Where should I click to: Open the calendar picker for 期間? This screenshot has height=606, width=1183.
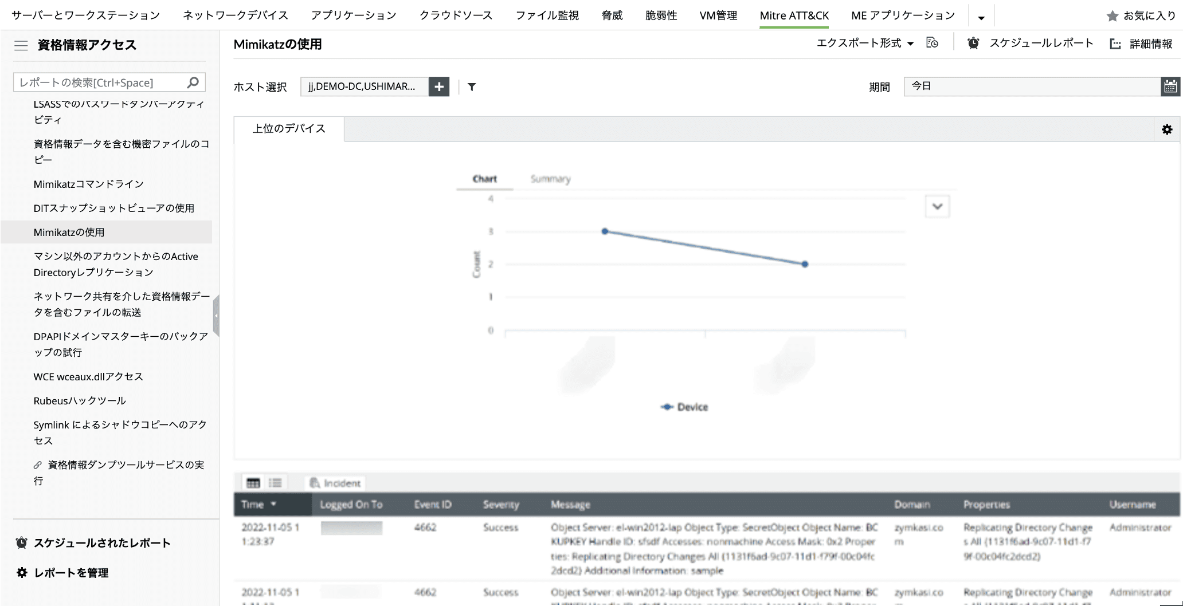pyautogui.click(x=1170, y=86)
